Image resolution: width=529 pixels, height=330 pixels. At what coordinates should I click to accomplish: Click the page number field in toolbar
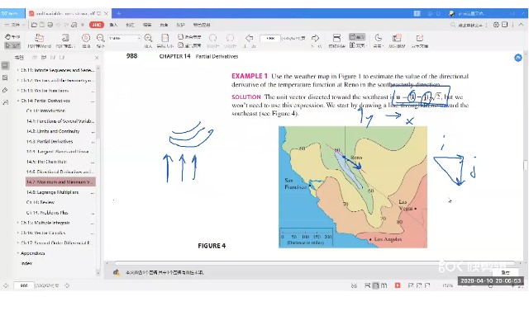[x=270, y=39]
